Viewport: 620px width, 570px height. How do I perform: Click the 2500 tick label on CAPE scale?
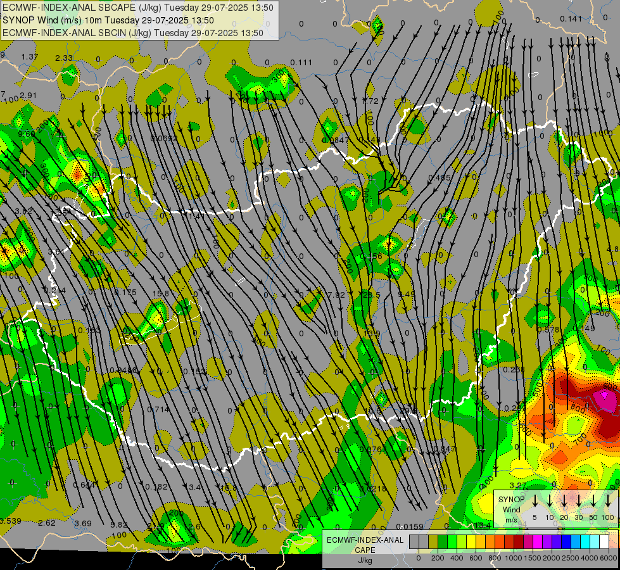click(x=571, y=558)
